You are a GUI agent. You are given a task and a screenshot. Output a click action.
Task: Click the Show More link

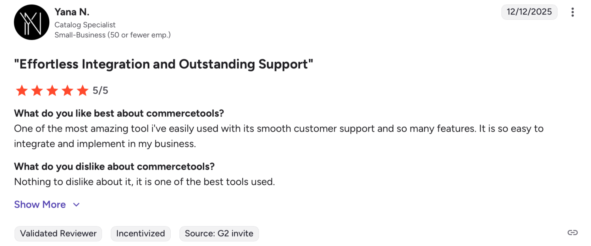[x=40, y=205]
